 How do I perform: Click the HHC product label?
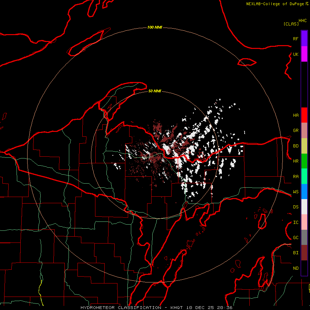(302, 21)
